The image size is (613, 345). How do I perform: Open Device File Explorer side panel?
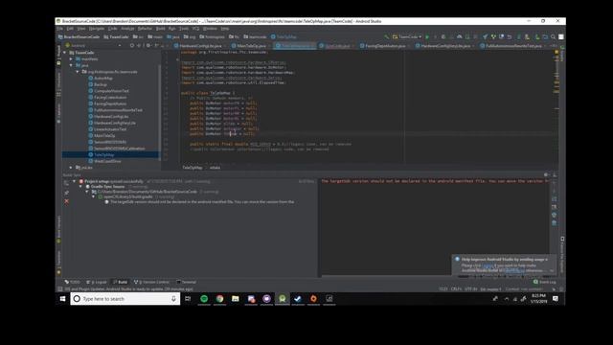coord(562,254)
